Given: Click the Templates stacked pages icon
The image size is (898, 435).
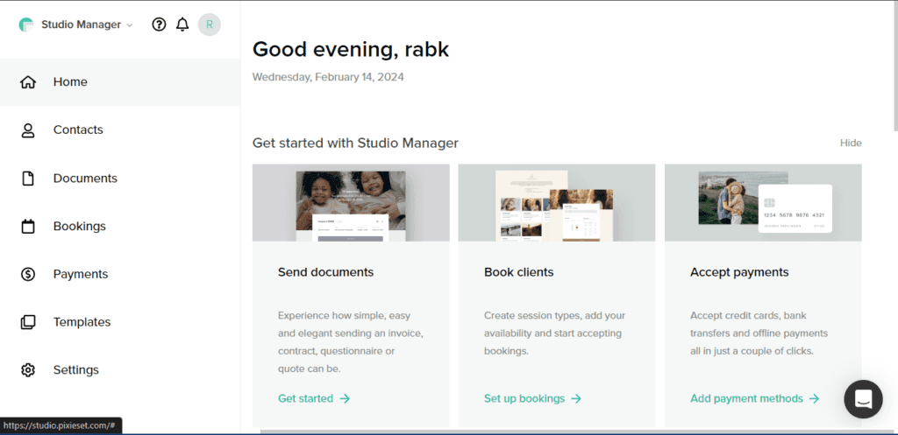Looking at the screenshot, I should click(x=28, y=322).
